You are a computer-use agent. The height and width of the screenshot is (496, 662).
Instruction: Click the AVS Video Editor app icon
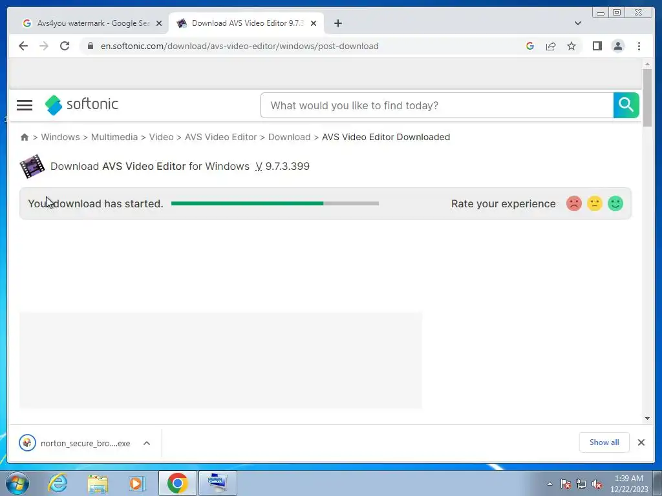[32, 166]
